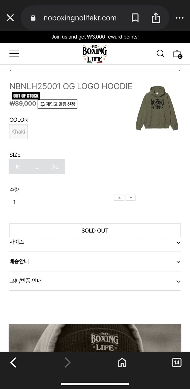Expand the 교환/반품 안내 returns section

95,281
